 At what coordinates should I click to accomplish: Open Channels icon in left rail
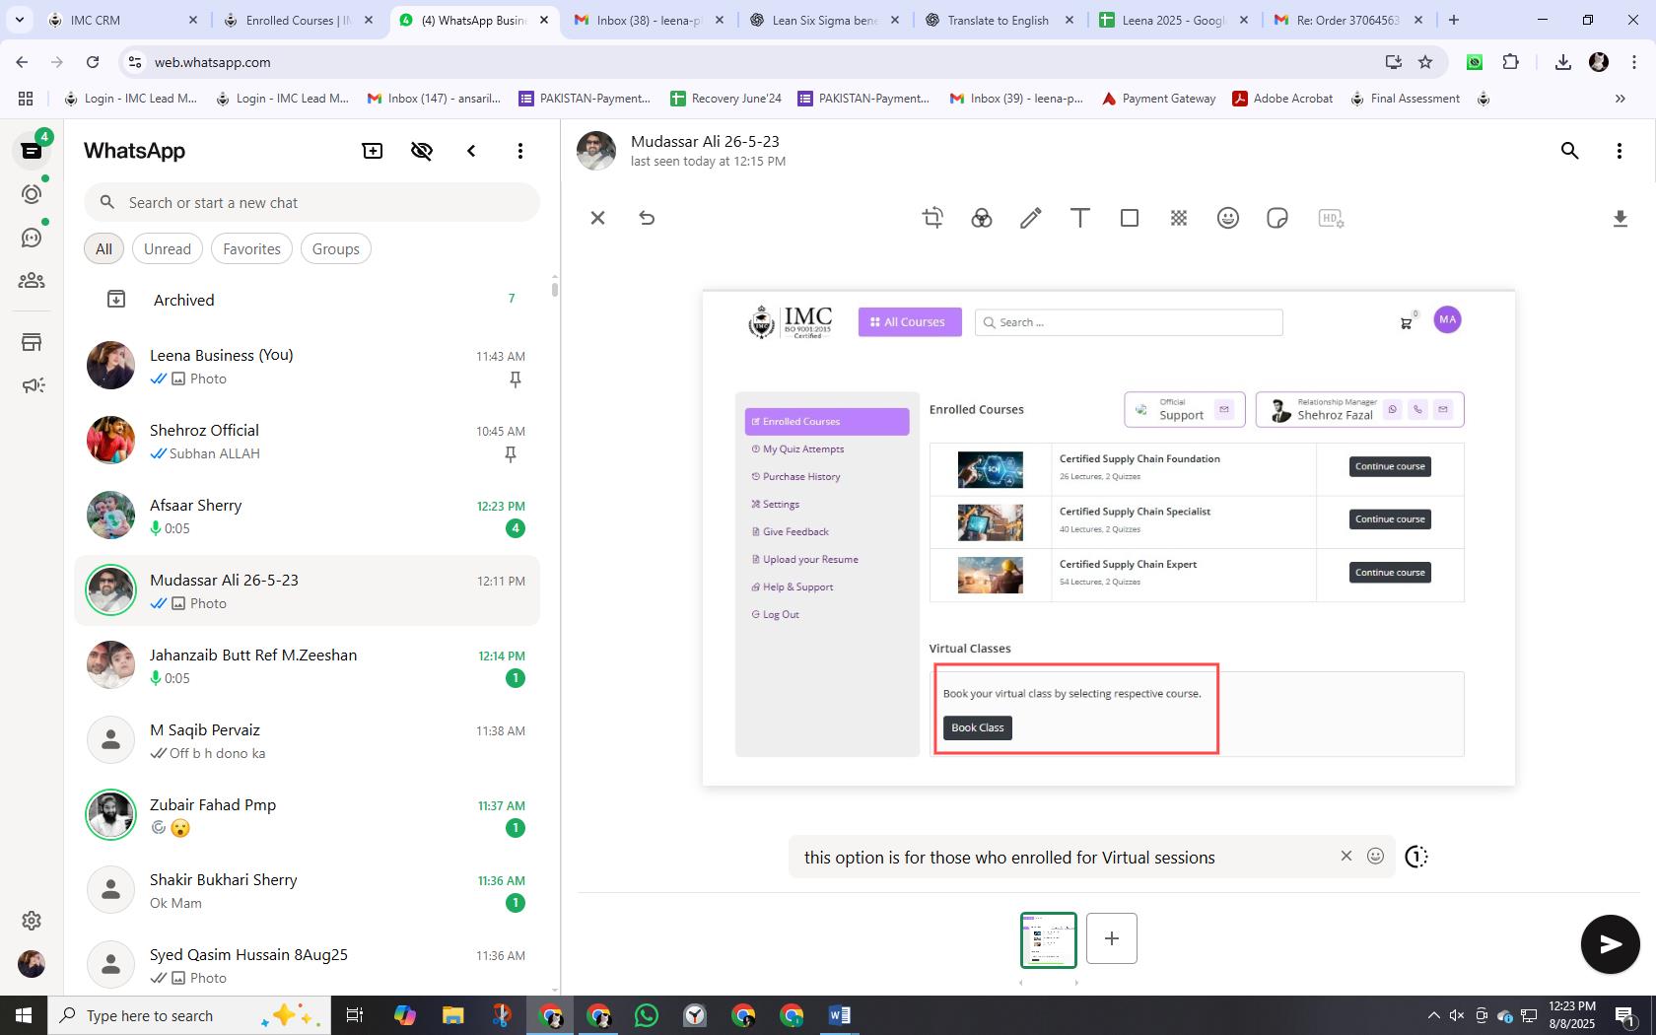click(x=32, y=238)
